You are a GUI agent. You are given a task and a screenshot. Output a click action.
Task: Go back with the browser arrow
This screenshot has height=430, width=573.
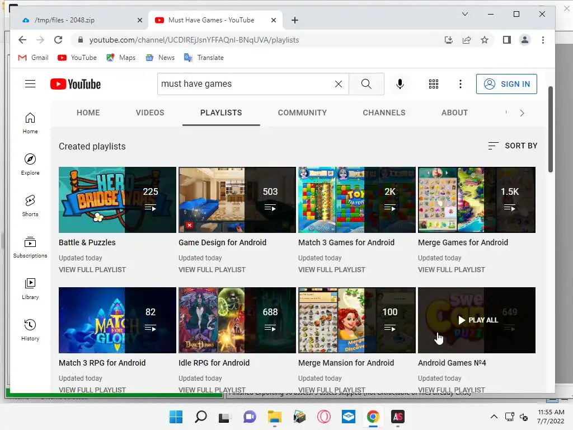[x=22, y=40]
